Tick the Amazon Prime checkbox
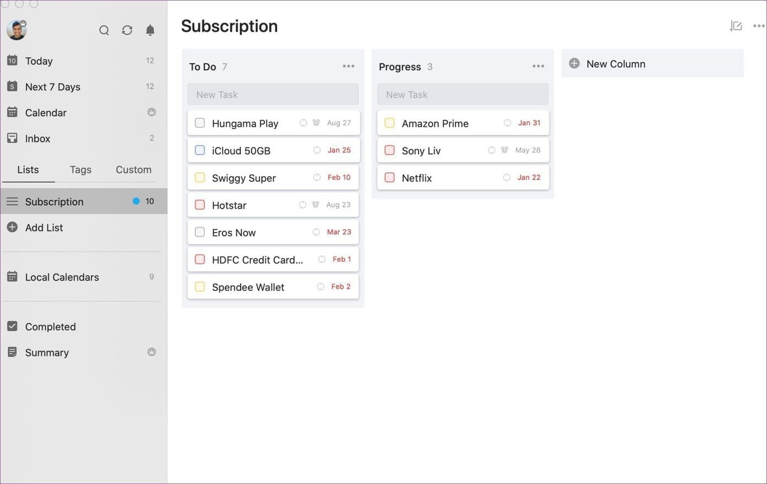This screenshot has width=767, height=484. (390, 123)
